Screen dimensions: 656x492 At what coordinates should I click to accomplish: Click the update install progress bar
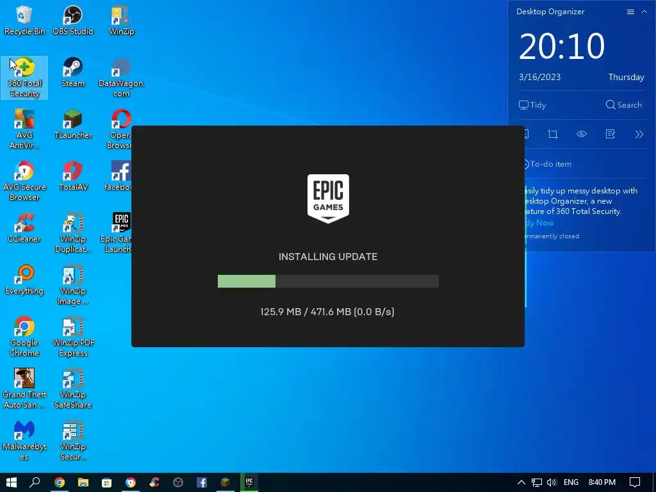pos(328,281)
